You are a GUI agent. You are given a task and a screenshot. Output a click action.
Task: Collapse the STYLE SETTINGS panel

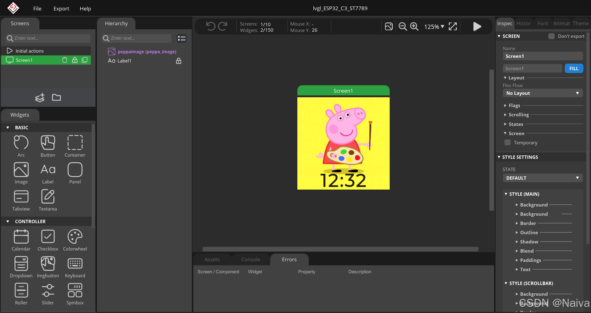click(499, 157)
